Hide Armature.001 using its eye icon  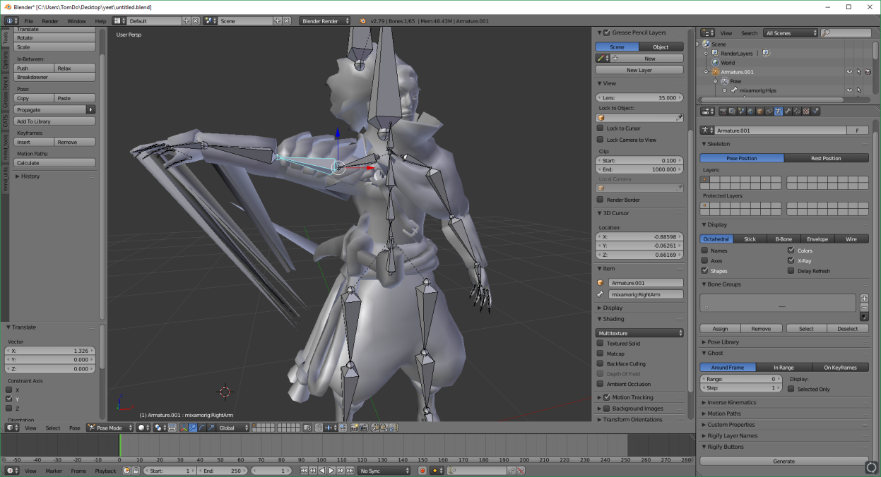pos(849,71)
